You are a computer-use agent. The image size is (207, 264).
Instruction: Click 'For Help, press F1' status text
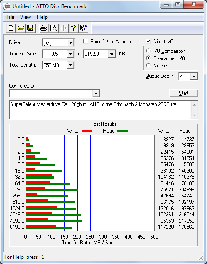pos(24,257)
